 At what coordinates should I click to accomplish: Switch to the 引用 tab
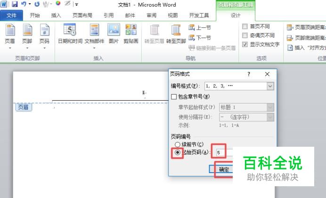tap(109, 16)
